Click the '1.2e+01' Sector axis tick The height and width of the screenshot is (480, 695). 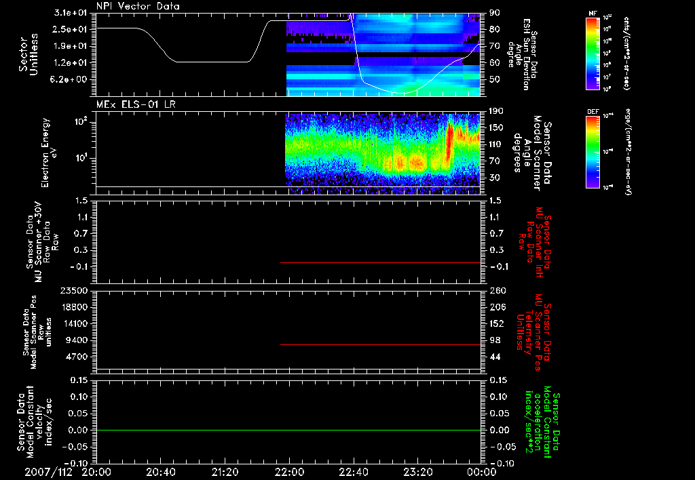(x=71, y=63)
